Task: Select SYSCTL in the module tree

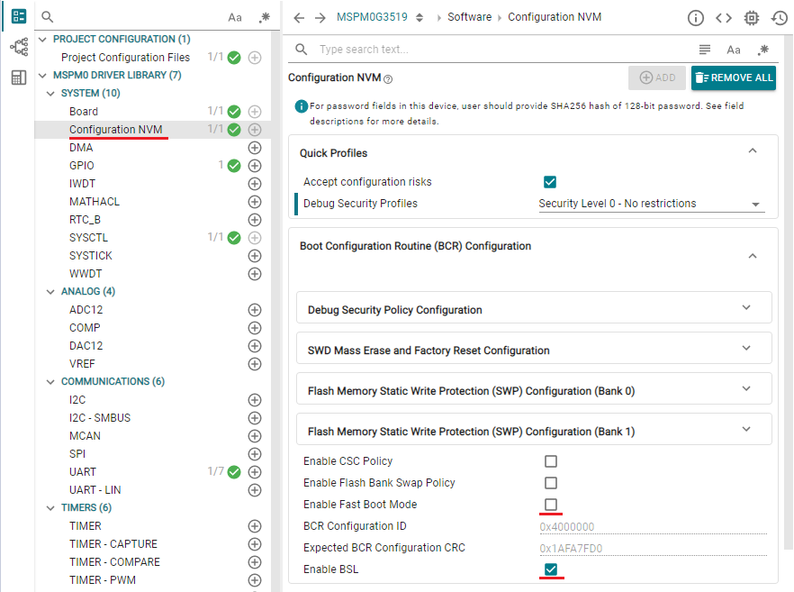Action: coord(91,238)
